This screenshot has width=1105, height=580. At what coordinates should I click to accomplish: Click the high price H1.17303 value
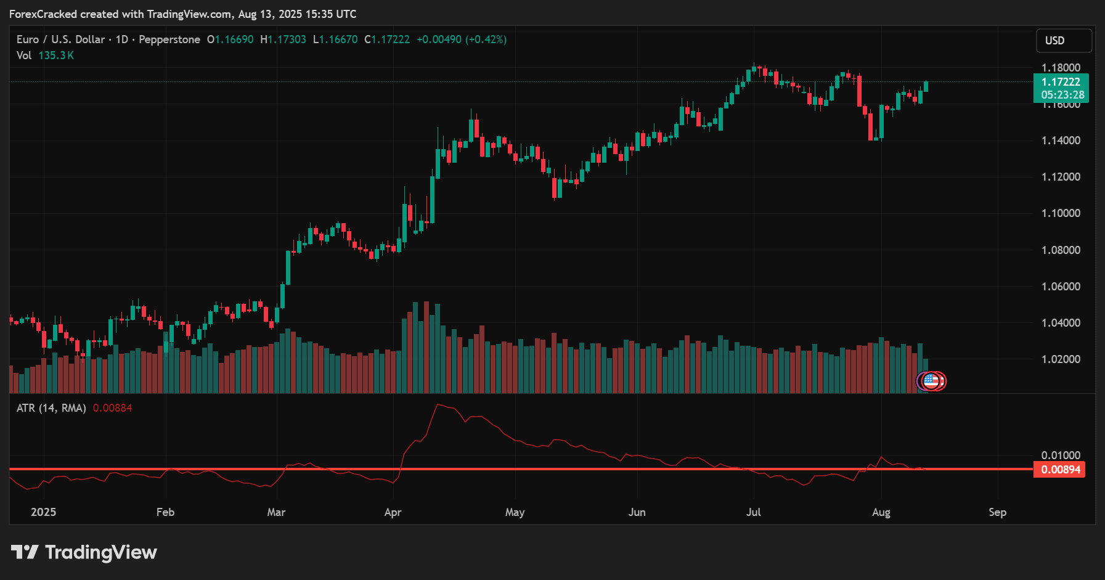point(282,39)
